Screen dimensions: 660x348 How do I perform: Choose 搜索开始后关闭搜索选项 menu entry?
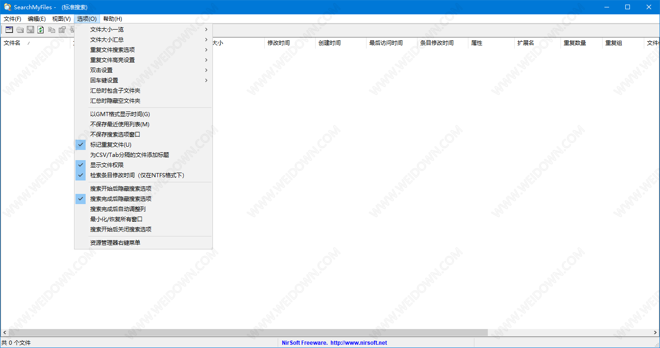click(x=143, y=229)
